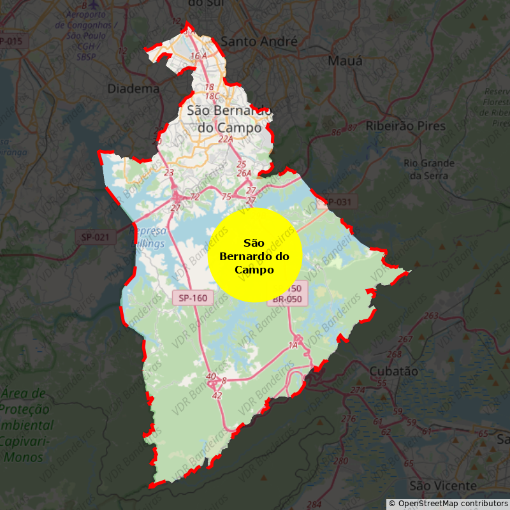510x510 pixels.
Task: Click the SP-031 road shield
Action: (x=337, y=202)
